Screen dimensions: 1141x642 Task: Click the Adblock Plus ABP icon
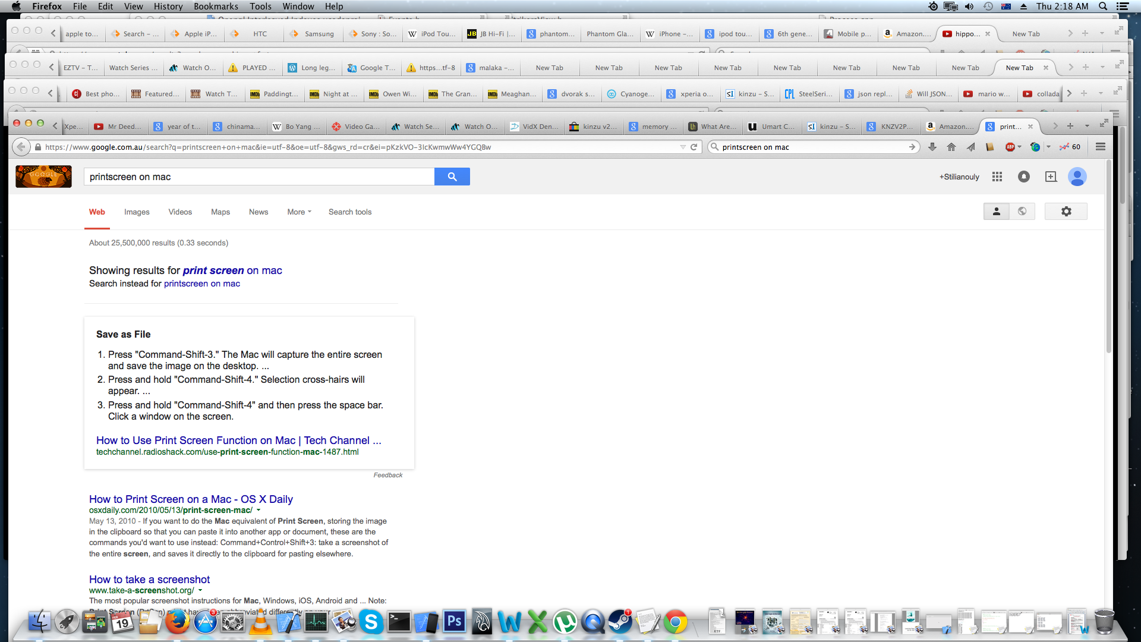click(x=1010, y=147)
